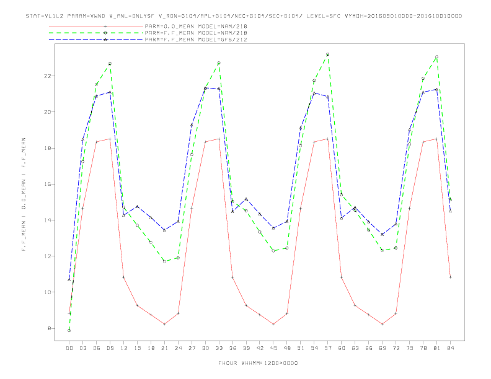
Task: Select the legend text PARM=F.F_MEAN MODEL=NAM/218
Action: pyautogui.click(x=196, y=33)
